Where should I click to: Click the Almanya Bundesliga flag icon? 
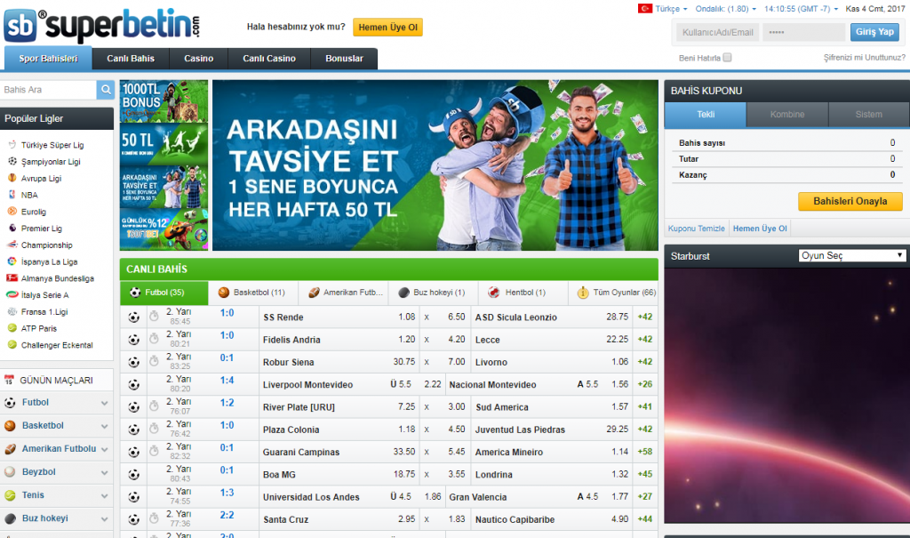[x=12, y=278]
